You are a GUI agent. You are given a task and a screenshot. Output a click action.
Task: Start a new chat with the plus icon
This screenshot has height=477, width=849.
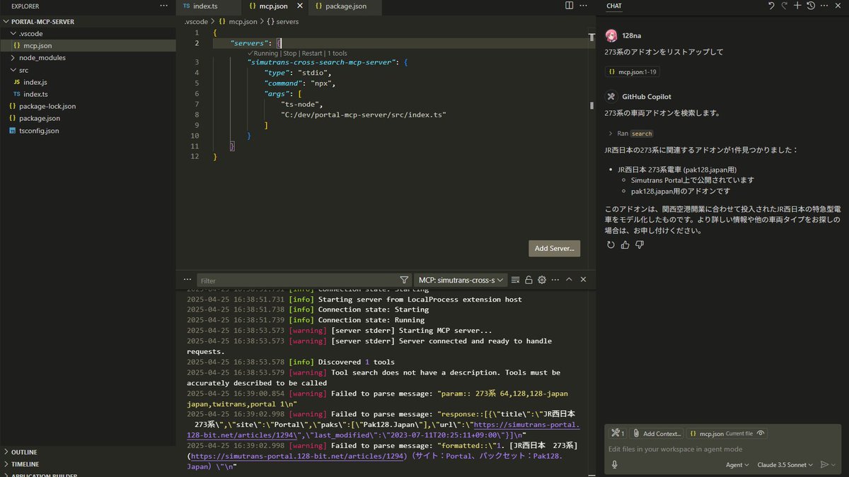[x=797, y=6]
